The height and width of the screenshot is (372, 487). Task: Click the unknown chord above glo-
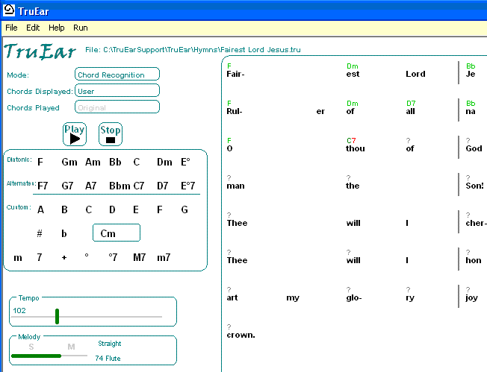[x=349, y=289]
